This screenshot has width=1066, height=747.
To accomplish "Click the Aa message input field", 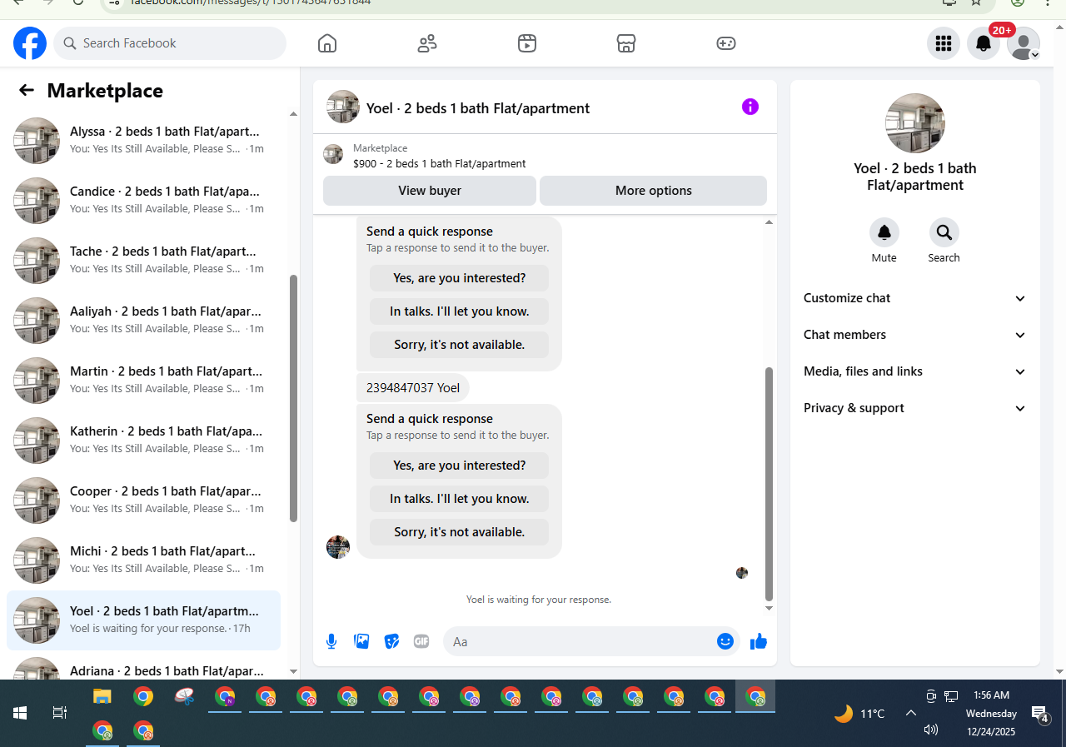I will point(581,641).
